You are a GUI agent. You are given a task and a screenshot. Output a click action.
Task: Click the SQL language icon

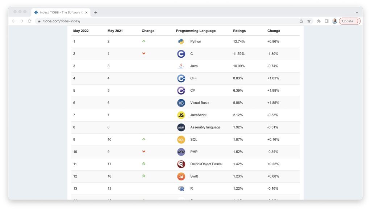coord(181,140)
